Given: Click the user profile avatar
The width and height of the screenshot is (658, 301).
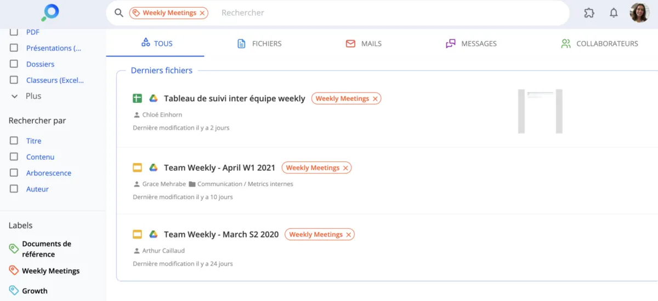Looking at the screenshot, I should click(x=639, y=13).
